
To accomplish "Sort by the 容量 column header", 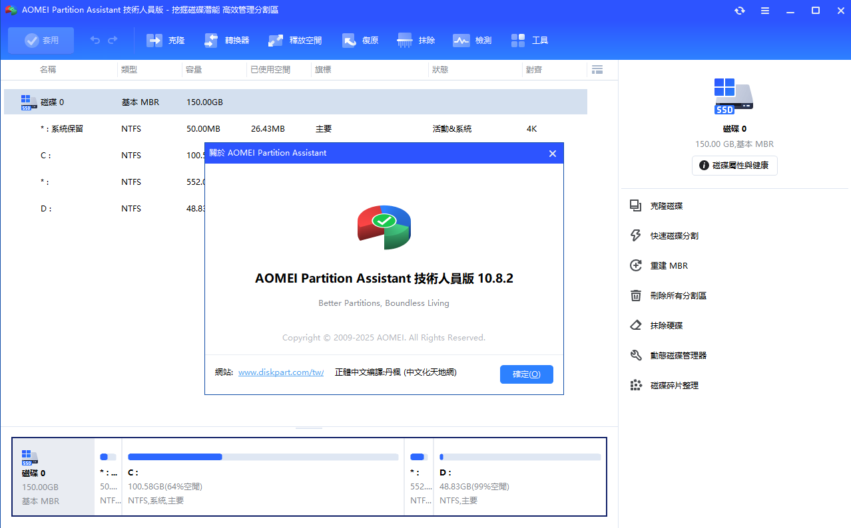I will click(194, 69).
